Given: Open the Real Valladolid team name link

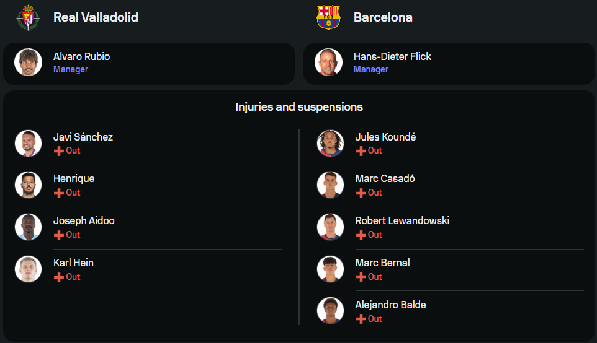Looking at the screenshot, I should pyautogui.click(x=96, y=17).
